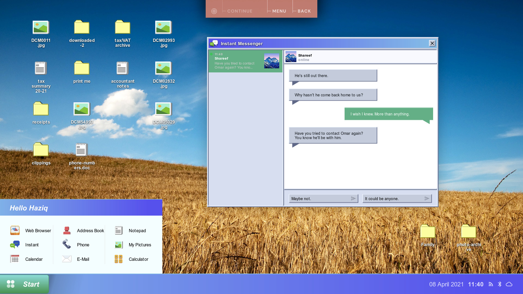Reply with "Maybe not." in the chat
Viewport: 523px width, 294px height.
click(323, 198)
